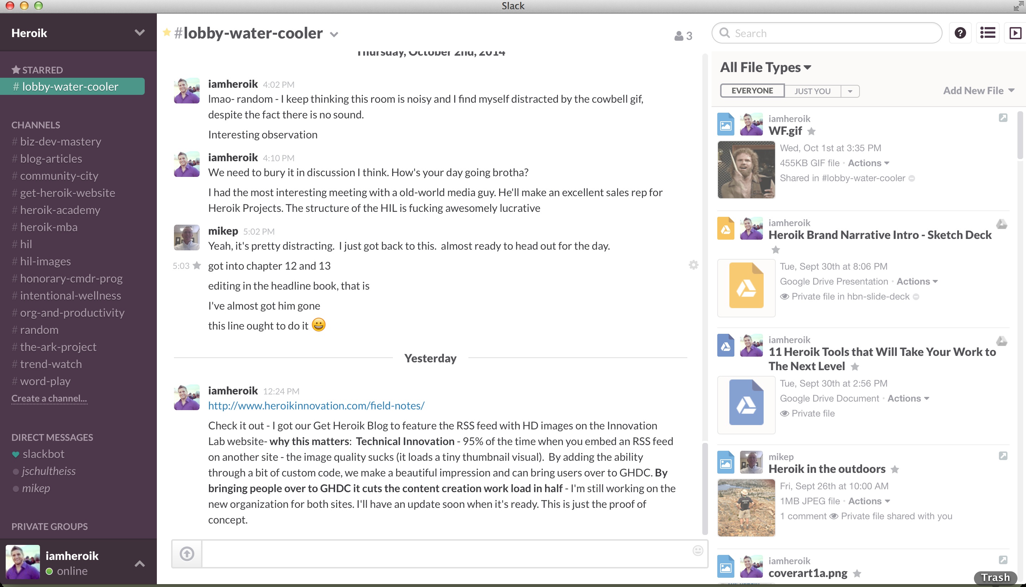Screen dimensions: 1026x587
Task: Toggle starred status of lobby-water-cooler channel
Action: [166, 32]
